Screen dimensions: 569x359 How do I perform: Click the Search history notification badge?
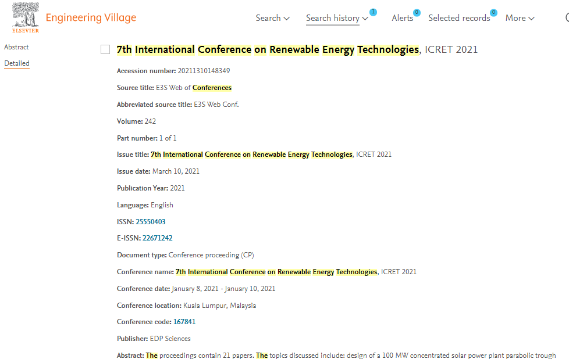[373, 12]
